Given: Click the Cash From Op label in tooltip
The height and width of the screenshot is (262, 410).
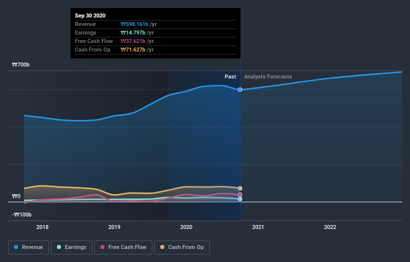Looking at the screenshot, I should coord(92,49).
